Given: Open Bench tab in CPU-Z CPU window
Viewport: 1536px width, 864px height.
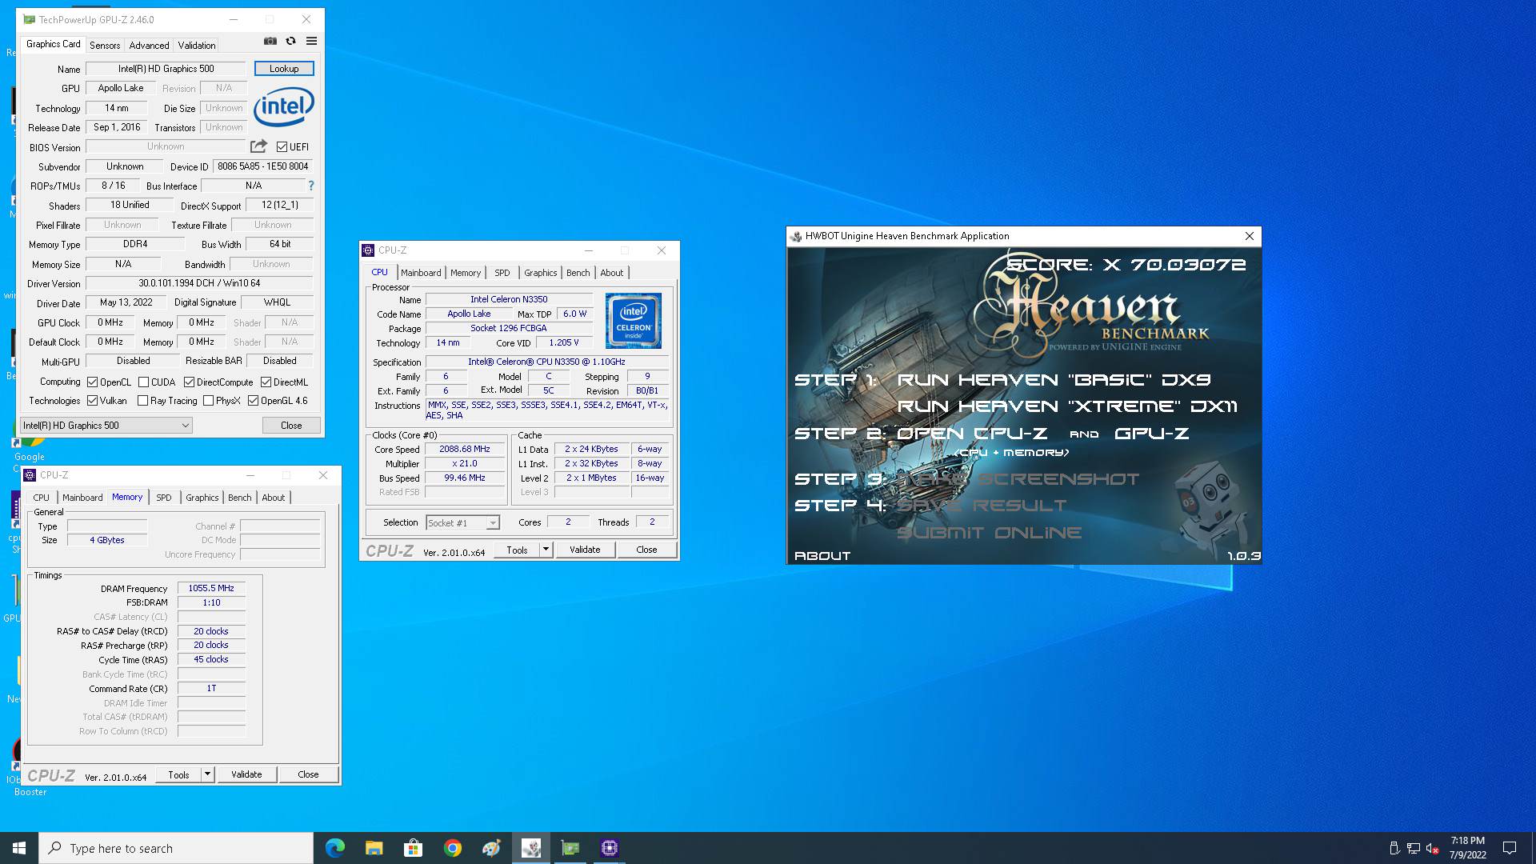Looking at the screenshot, I should pos(578,273).
